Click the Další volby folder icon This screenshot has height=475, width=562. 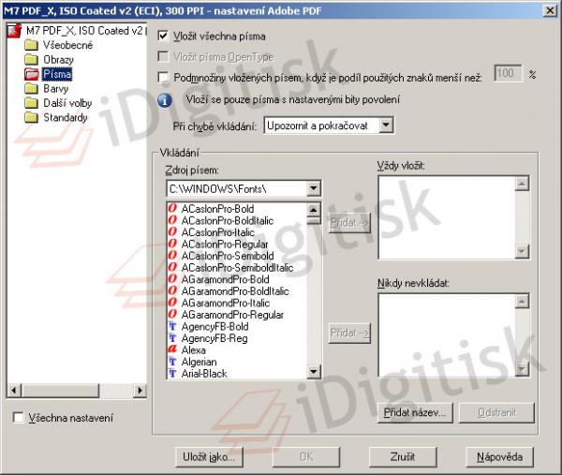pyautogui.click(x=32, y=103)
